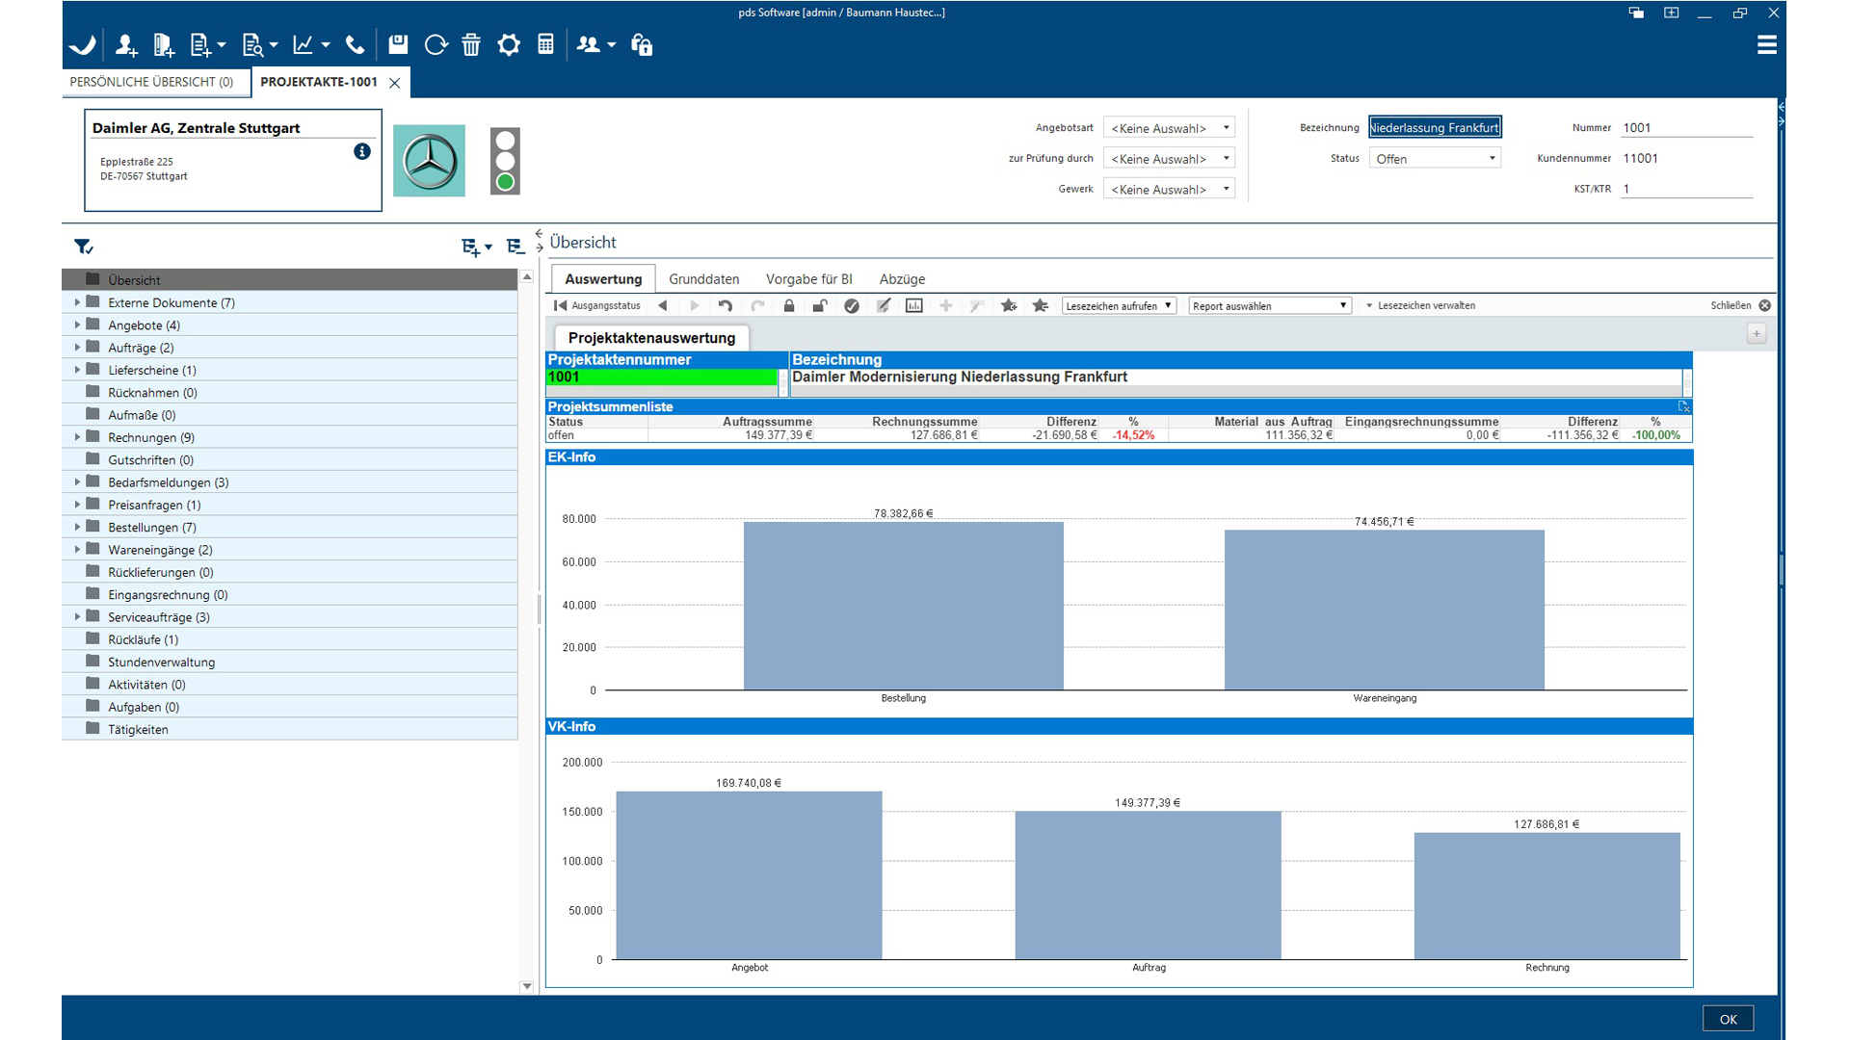Click the pds logo icon in the toolbar
The width and height of the screenshot is (1850, 1040).
point(83,44)
